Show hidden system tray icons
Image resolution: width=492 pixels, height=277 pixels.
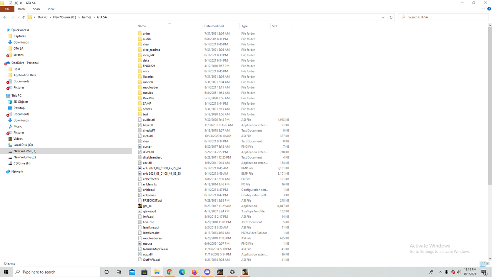tap(440, 272)
